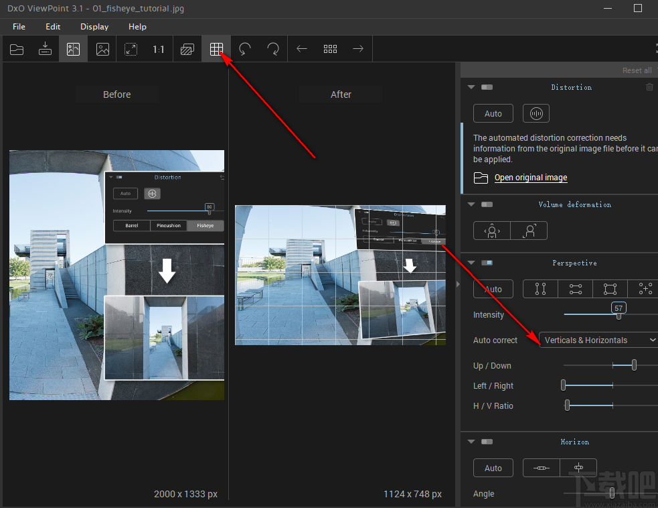
Task: Open the File menu
Action: click(19, 26)
